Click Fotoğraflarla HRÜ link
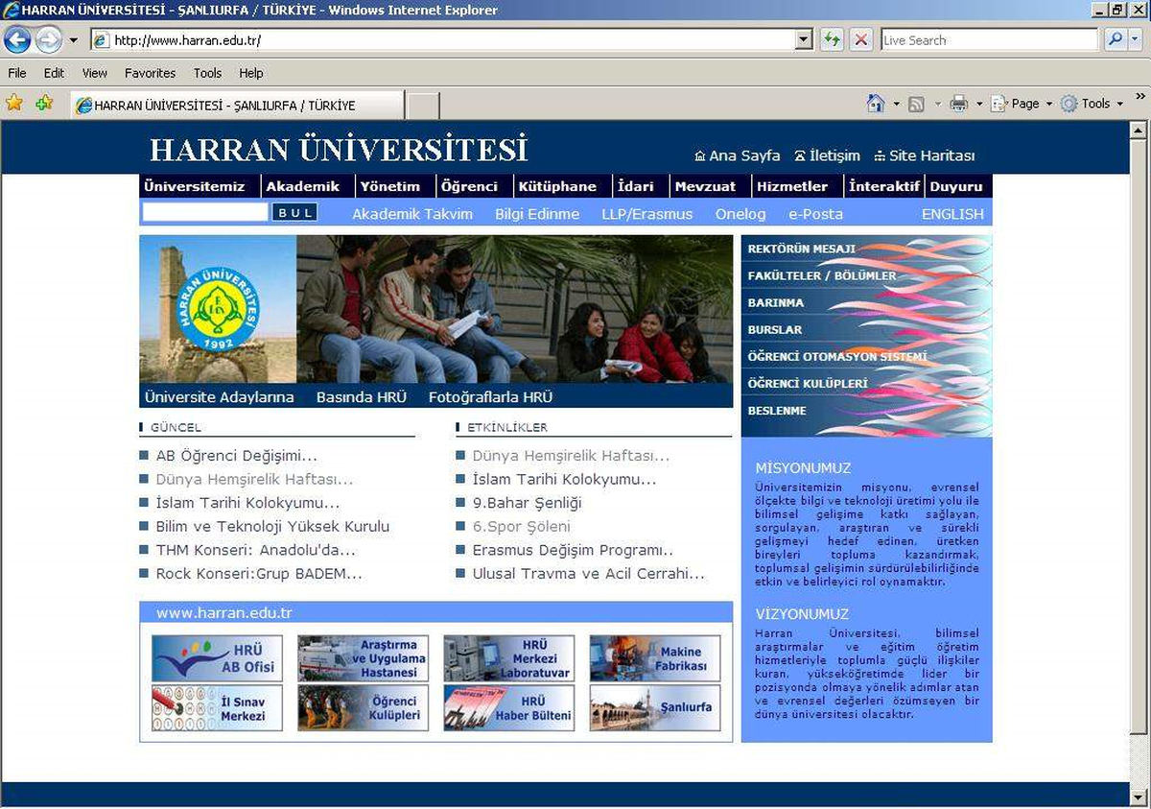The image size is (1151, 809). 490,396
